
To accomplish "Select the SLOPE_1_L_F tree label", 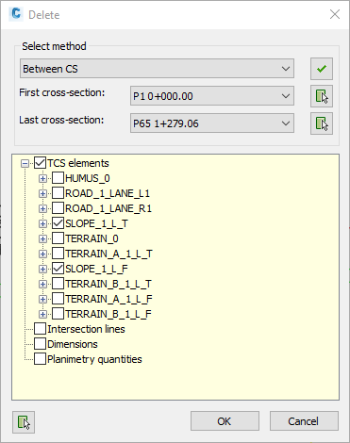I will 96,269.
